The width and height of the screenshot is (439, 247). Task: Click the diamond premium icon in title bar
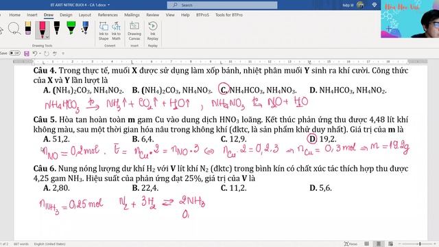click(x=375, y=5)
